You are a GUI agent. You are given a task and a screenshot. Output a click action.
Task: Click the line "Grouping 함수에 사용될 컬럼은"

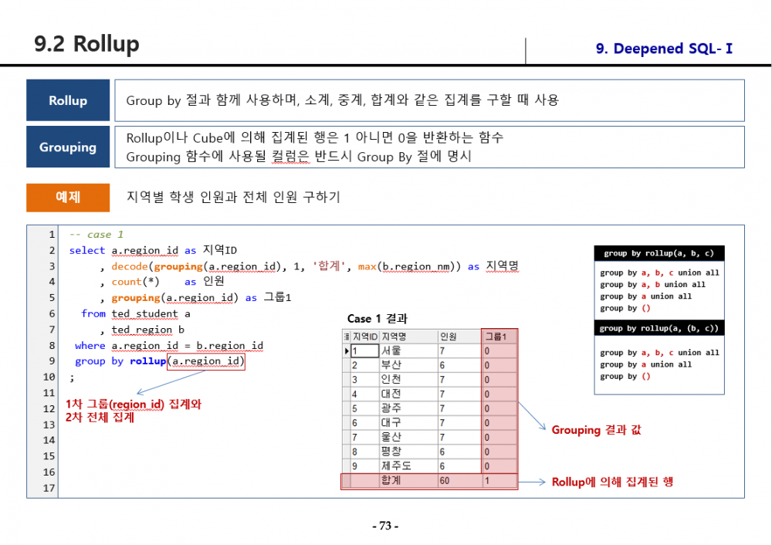click(299, 157)
